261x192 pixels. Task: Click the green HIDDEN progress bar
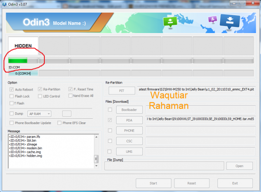click(x=23, y=61)
